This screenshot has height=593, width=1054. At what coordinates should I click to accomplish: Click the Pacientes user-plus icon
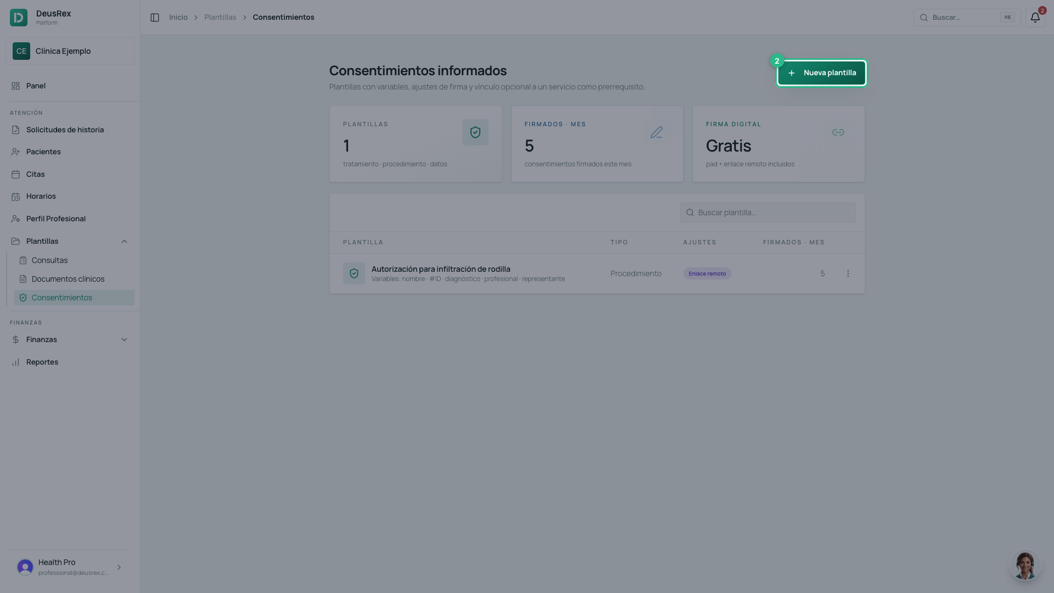coord(15,152)
